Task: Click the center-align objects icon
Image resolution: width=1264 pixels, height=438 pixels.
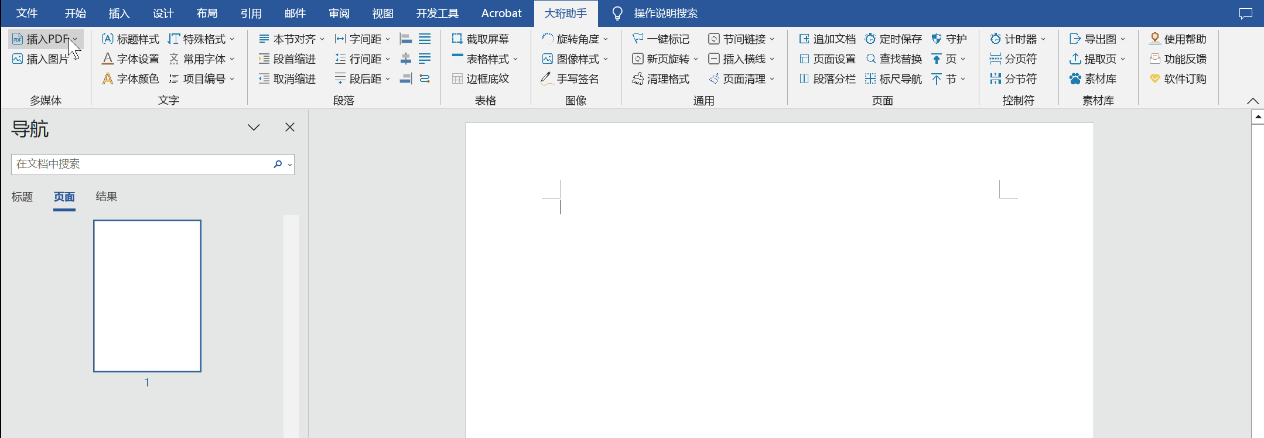Action: (x=406, y=59)
